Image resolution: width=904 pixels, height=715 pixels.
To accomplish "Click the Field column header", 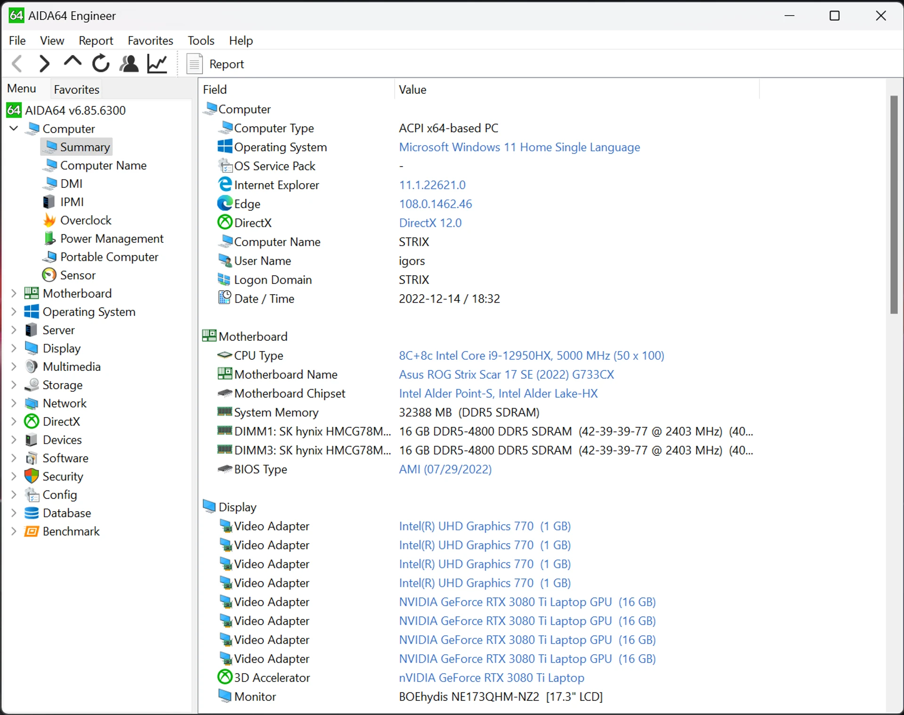I will coord(297,89).
